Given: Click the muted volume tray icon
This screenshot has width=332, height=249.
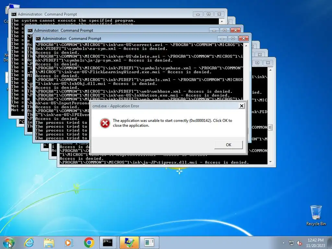Looking at the screenshot, I should point(299,243).
